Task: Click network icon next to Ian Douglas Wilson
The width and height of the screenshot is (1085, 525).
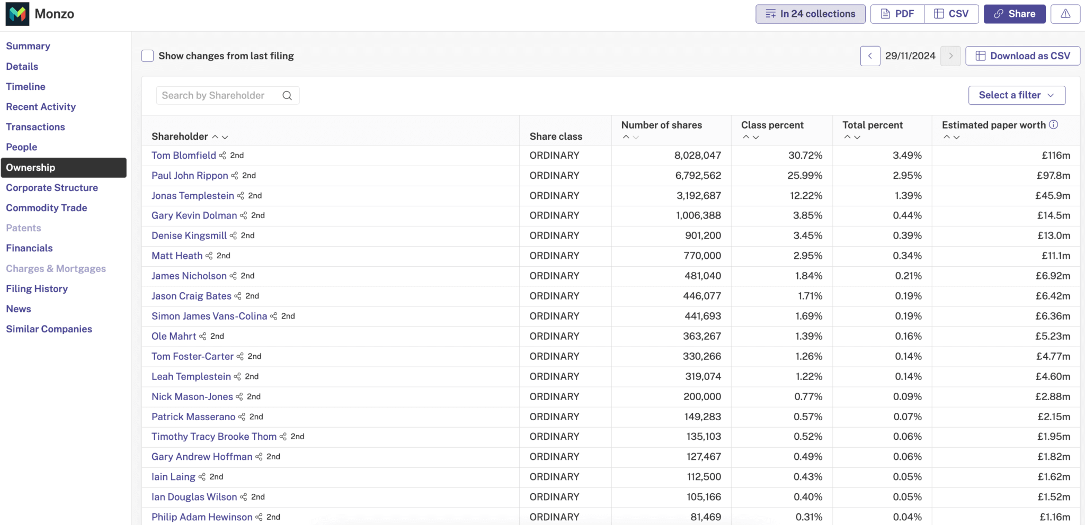Action: [244, 497]
